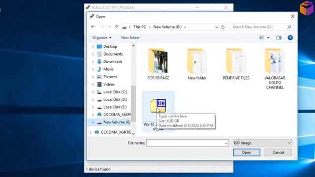Expand the Local Disk (C:) chevron
This screenshot has height=177, width=315.
[x=93, y=92]
